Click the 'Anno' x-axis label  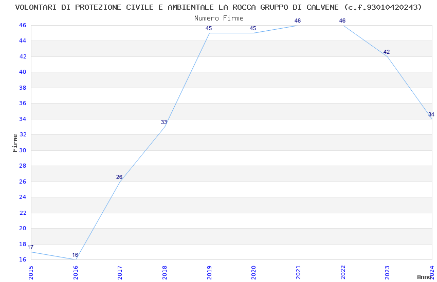(x=424, y=277)
